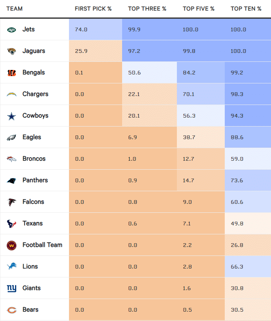Click the Jaguars team logo
This screenshot has width=271, height=321.
11,51
